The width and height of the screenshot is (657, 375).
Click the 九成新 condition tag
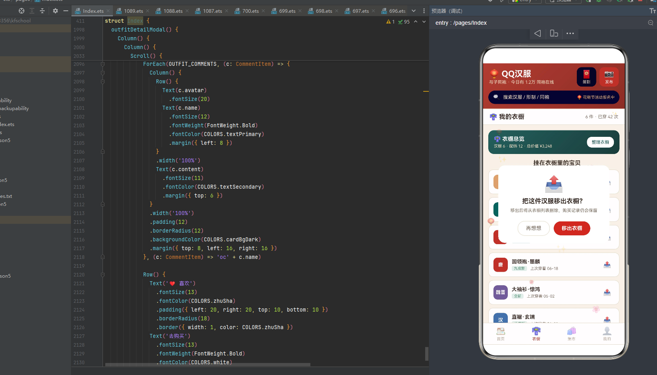click(519, 268)
